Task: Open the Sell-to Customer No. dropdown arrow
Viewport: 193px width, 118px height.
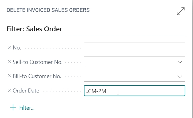Action: point(180,62)
